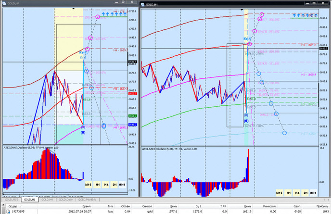Close the GOLD,H1 chart window

tap(323, 3)
